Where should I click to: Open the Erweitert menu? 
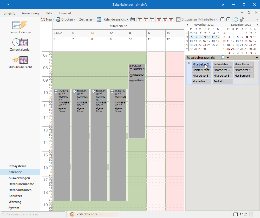(65, 13)
